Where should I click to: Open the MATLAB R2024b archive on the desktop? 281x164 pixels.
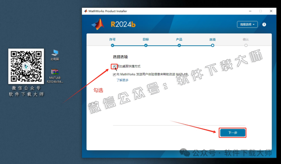point(55,72)
